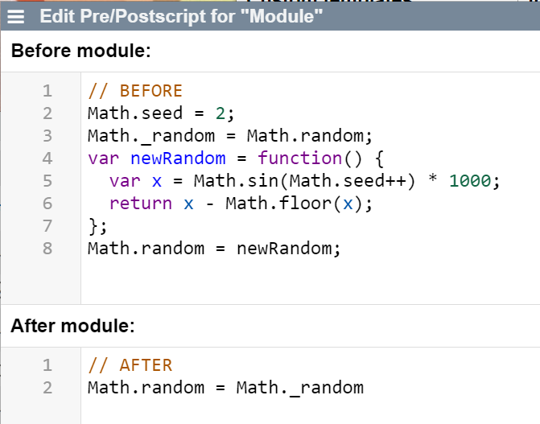Place cursor on the "// AFTER" comment line
This screenshot has height=424, width=540.
[130, 365]
